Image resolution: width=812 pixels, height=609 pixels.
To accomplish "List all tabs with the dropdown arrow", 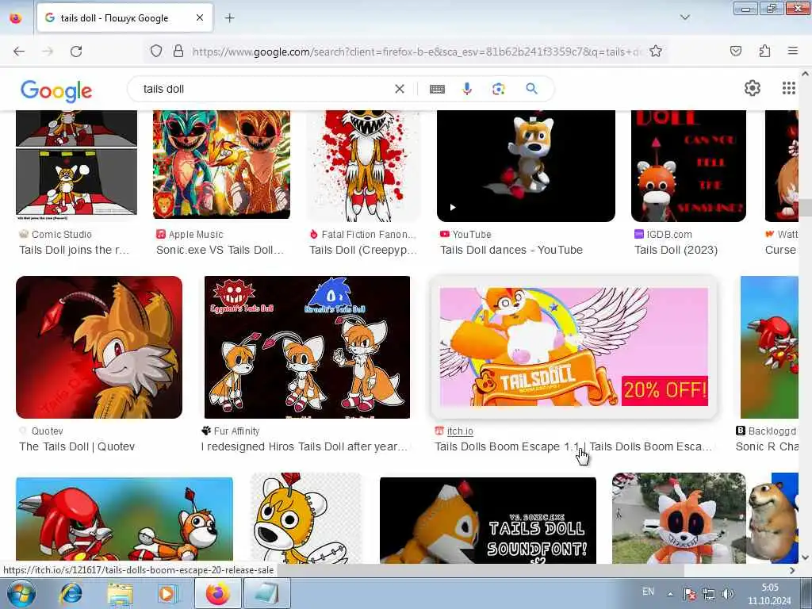I will (684, 17).
